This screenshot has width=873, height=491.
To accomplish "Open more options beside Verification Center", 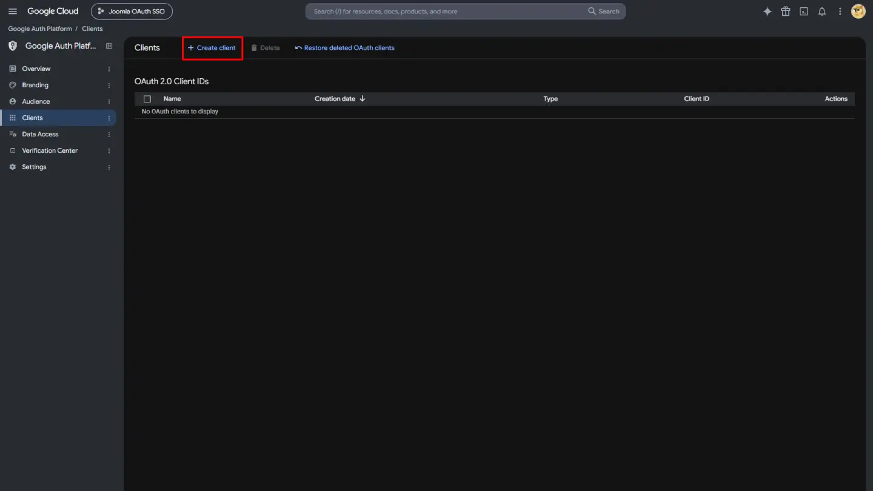I will click(109, 151).
